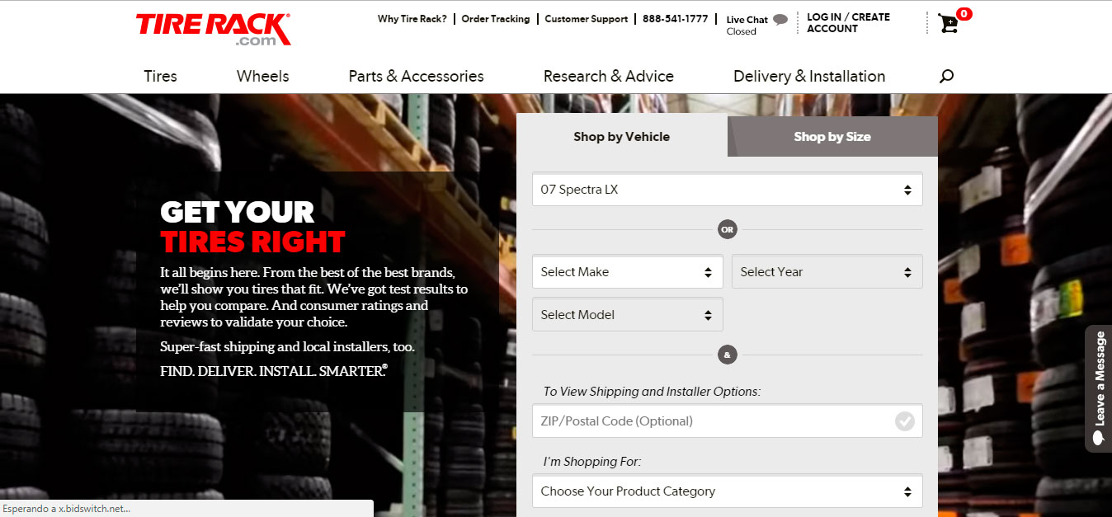This screenshot has height=517, width=1112.
Task: Open the Tires menu
Action: 160,76
